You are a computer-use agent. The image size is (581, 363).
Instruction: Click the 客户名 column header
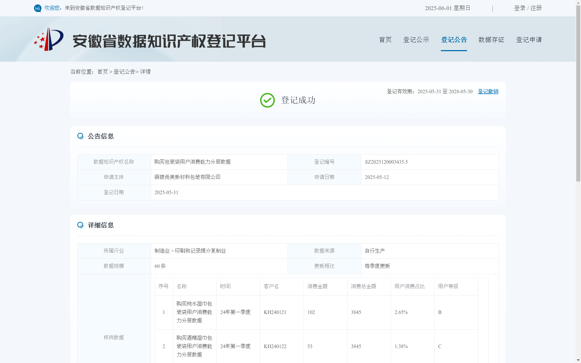(x=282, y=286)
